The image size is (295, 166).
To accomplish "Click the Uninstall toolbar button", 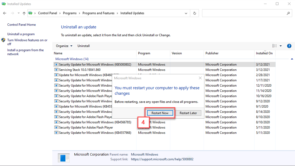I will (84, 46).
